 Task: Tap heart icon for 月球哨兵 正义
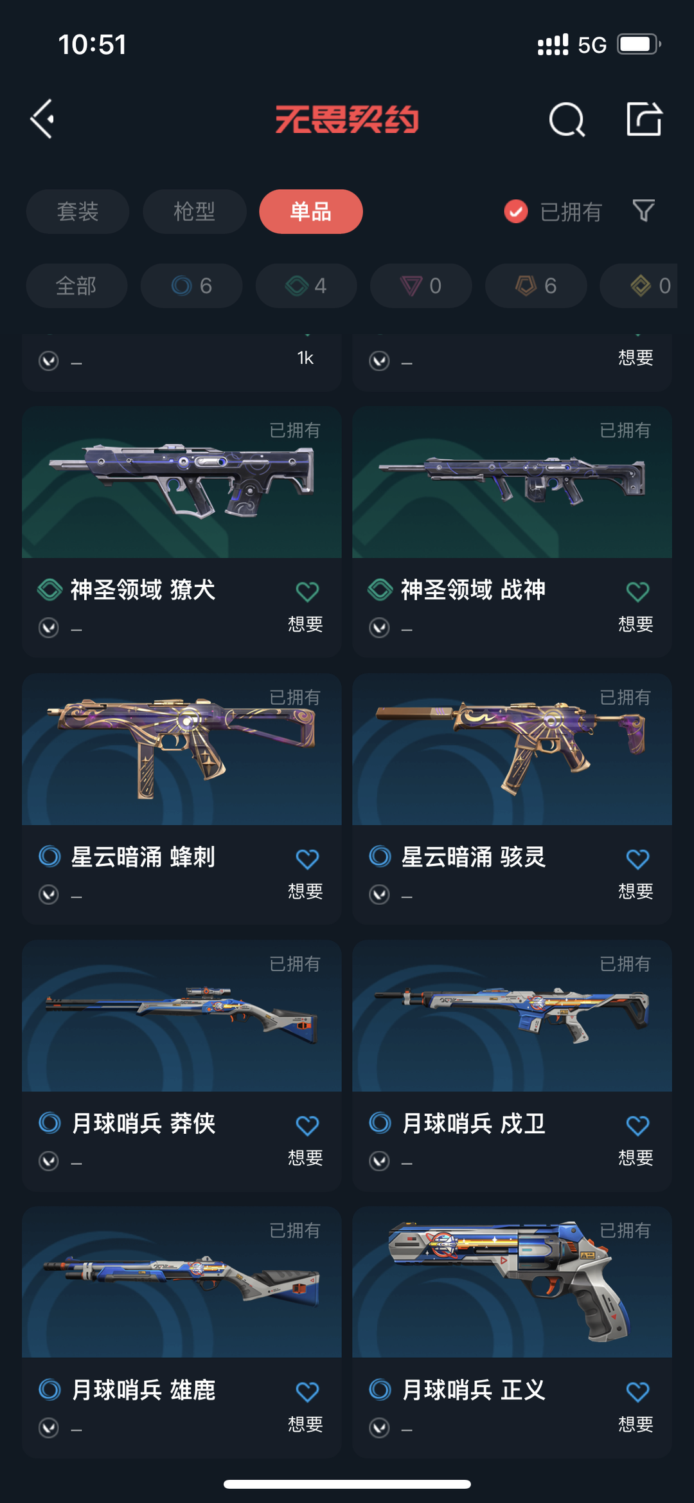tap(637, 1392)
